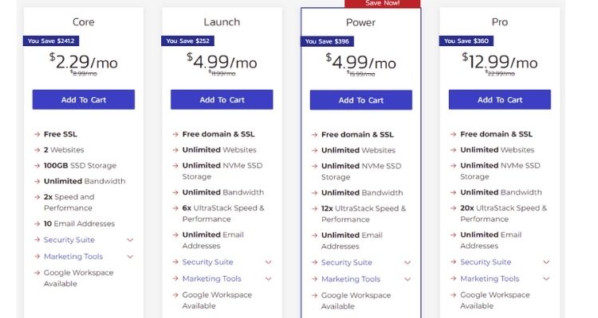Screen dimensions: 598x318
Task: Expand Marketing Tools chevron in Power plan
Action: click(x=407, y=279)
